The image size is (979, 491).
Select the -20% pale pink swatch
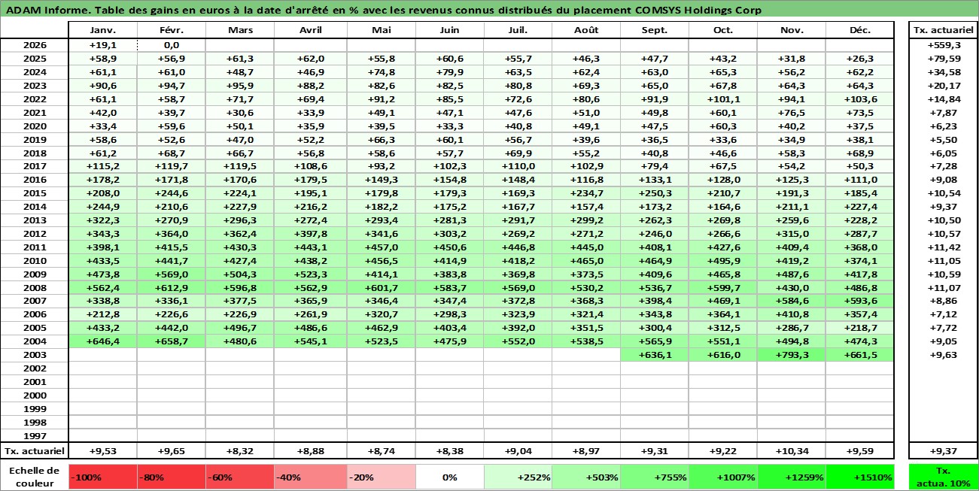tap(381, 477)
